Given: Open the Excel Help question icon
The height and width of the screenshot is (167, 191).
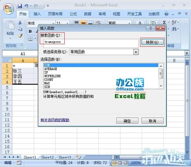Looking at the screenshot, I should 166,14.
